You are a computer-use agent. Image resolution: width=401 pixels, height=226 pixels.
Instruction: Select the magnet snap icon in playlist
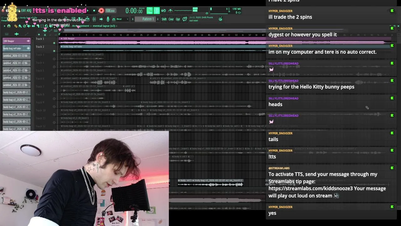(9, 26)
